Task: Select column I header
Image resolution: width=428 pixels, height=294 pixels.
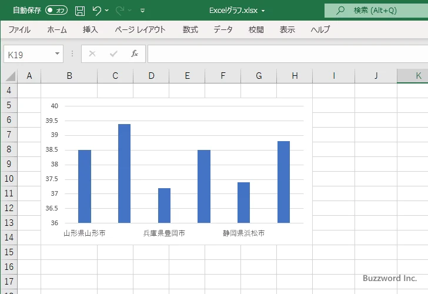Action: pyautogui.click(x=333, y=76)
